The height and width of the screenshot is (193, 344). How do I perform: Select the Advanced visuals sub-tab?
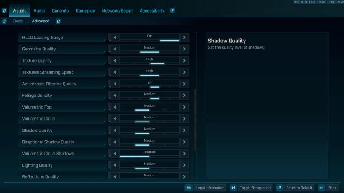[x=41, y=21]
